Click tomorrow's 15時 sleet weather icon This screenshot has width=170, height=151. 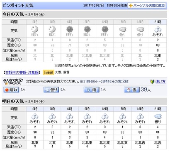coord(122,116)
